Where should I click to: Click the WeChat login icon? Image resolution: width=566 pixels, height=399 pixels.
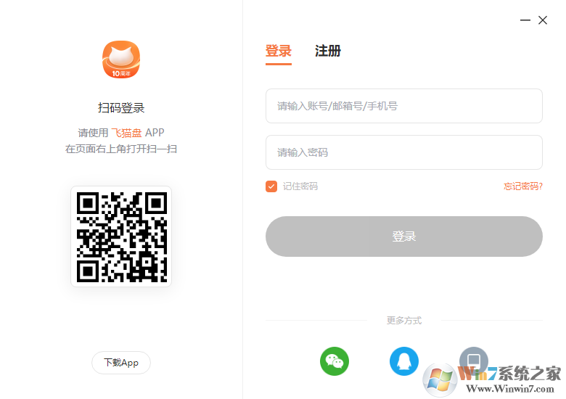click(x=335, y=361)
